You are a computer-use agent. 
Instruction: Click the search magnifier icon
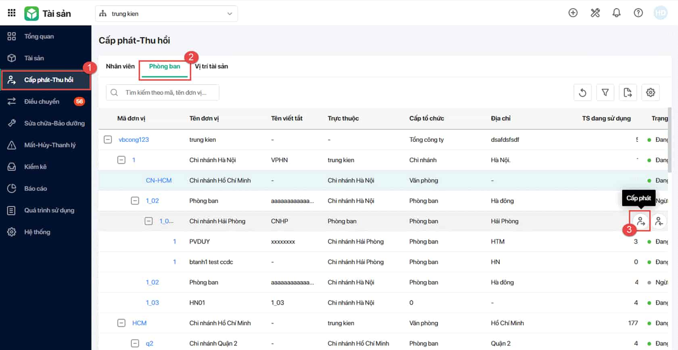click(114, 93)
